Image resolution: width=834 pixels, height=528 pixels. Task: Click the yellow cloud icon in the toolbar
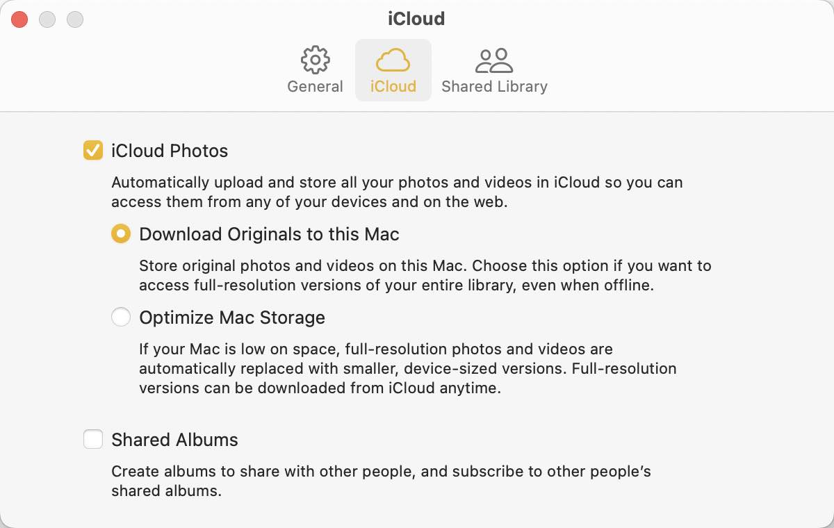pos(393,60)
